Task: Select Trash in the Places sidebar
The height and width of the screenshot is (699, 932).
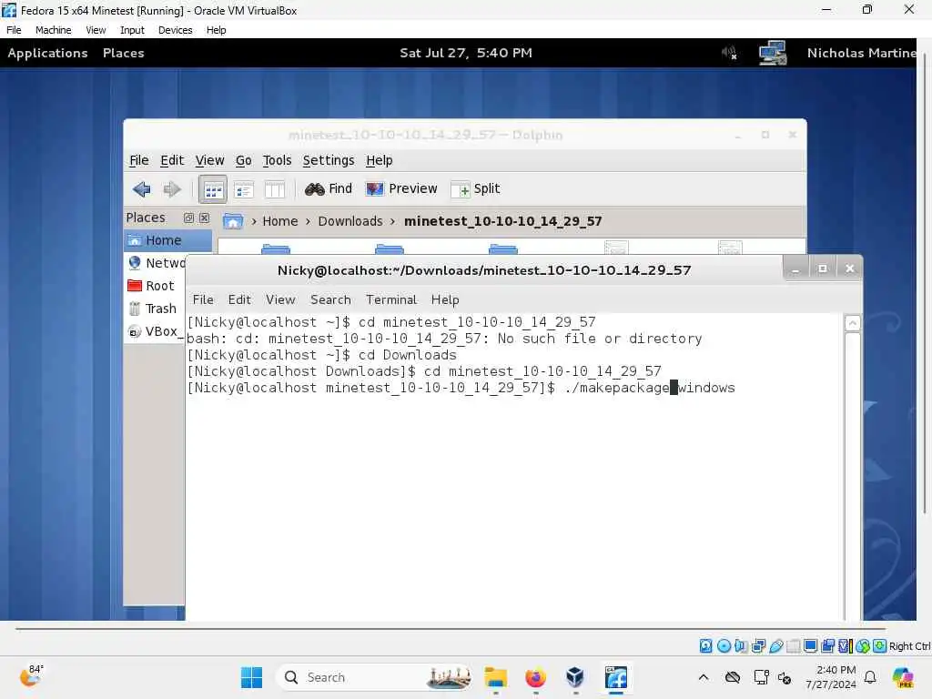Action: click(155, 309)
